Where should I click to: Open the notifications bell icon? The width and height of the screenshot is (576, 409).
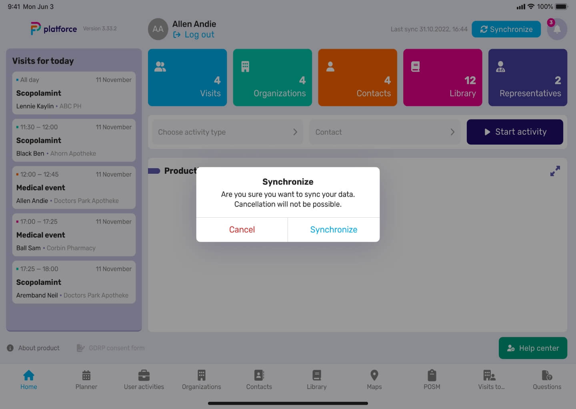pyautogui.click(x=557, y=29)
